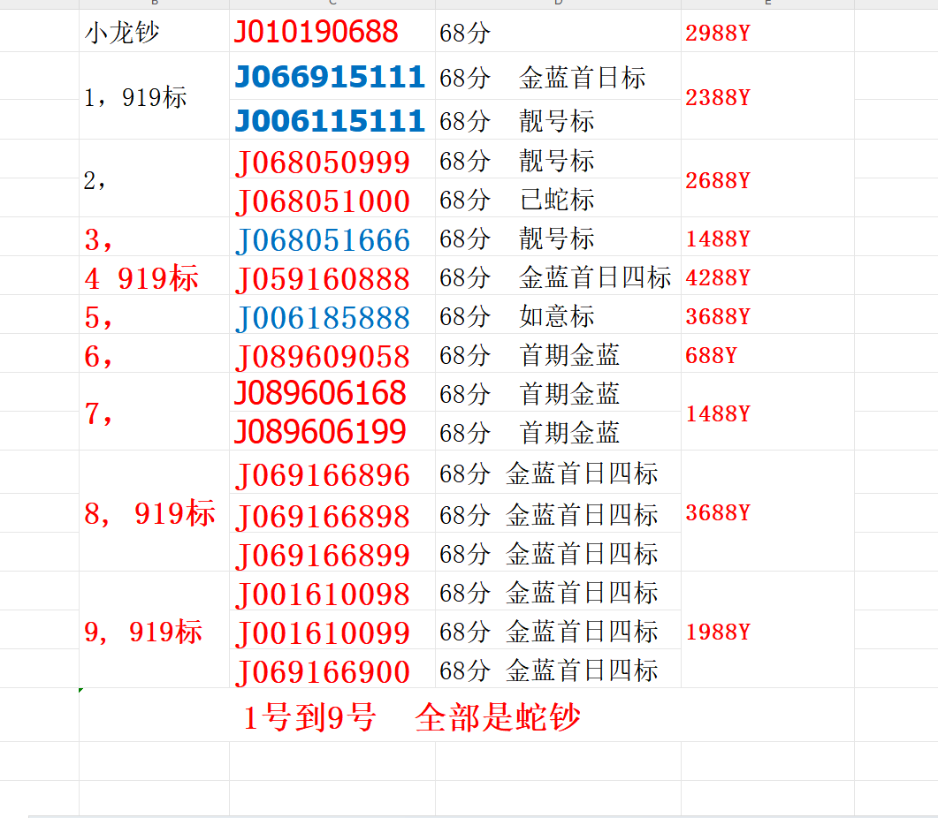Select the cell with 68分 如意标
Screen dimensions: 938x818
click(516, 316)
